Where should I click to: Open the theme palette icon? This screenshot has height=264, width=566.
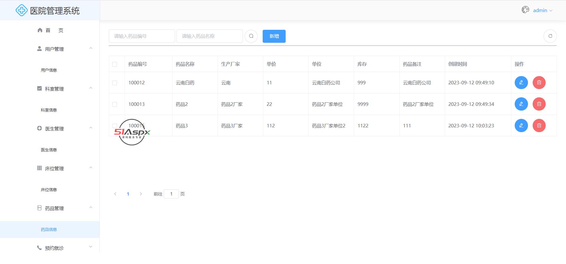click(x=525, y=10)
